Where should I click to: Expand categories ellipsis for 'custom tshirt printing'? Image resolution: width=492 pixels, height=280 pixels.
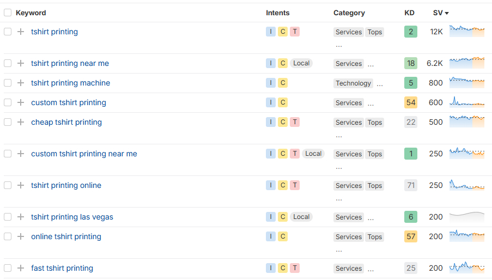tap(371, 105)
